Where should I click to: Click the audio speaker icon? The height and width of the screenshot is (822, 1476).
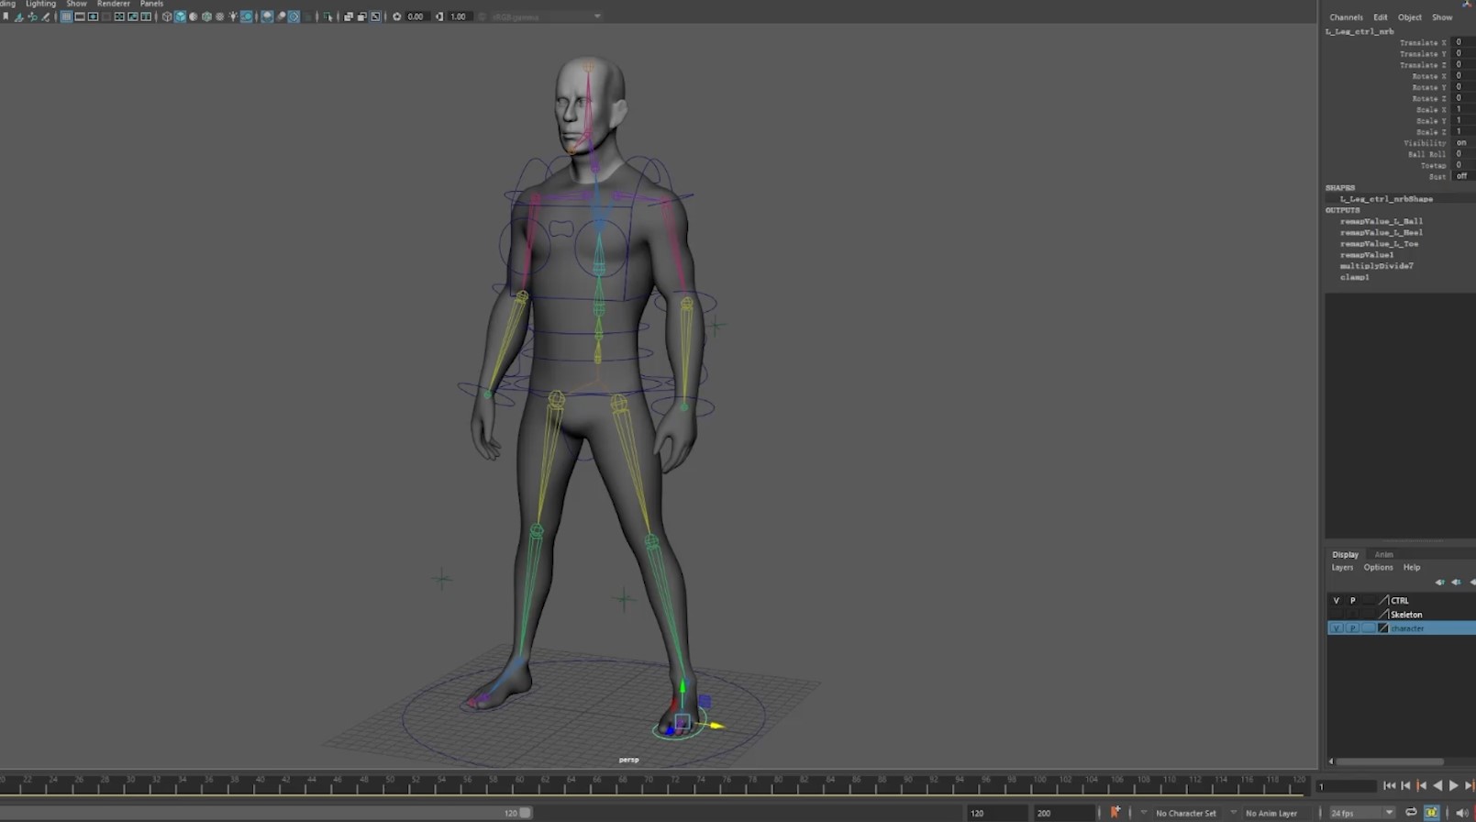(x=1462, y=812)
